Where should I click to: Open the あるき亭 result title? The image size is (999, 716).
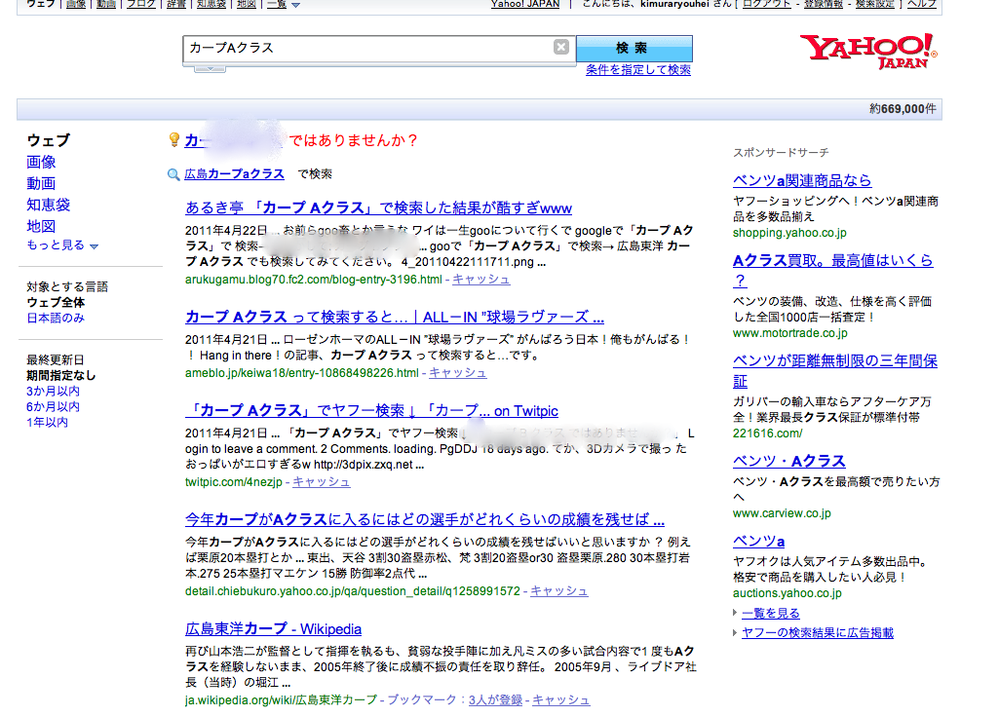(x=378, y=207)
